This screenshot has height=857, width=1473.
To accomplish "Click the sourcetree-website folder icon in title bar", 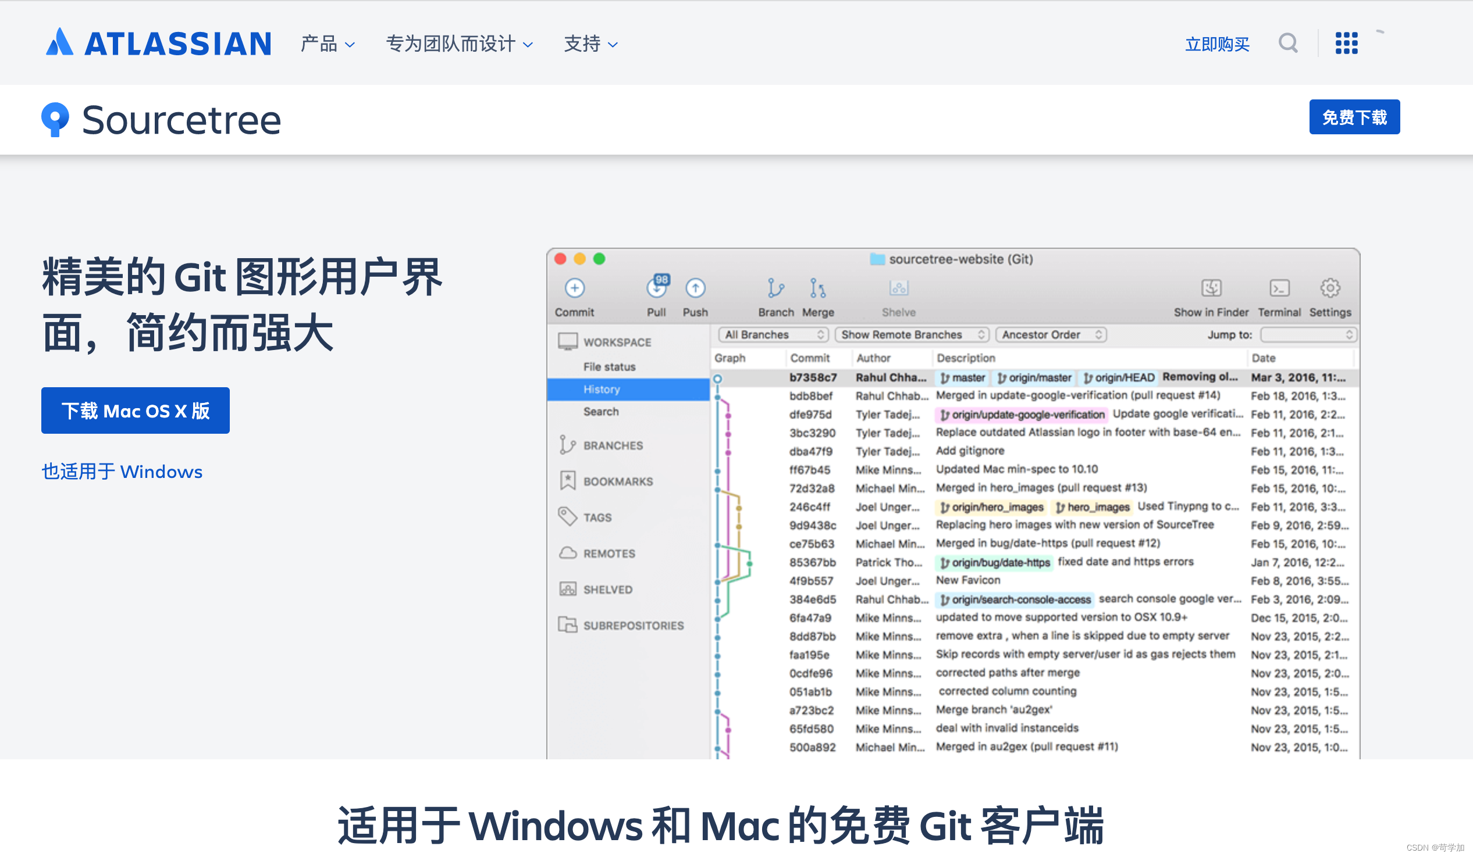I will [x=877, y=259].
